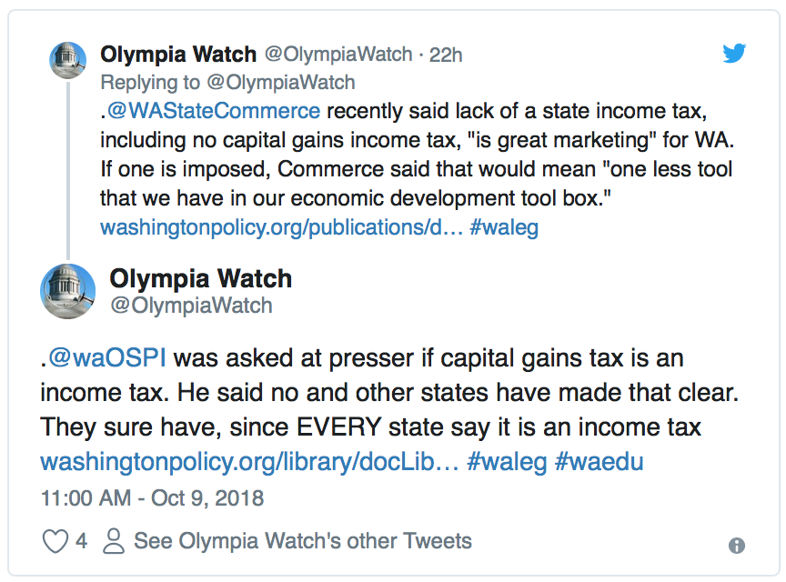Image resolution: width=786 pixels, height=582 pixels.
Task: Open the @waOSPI mention
Action: (x=107, y=358)
